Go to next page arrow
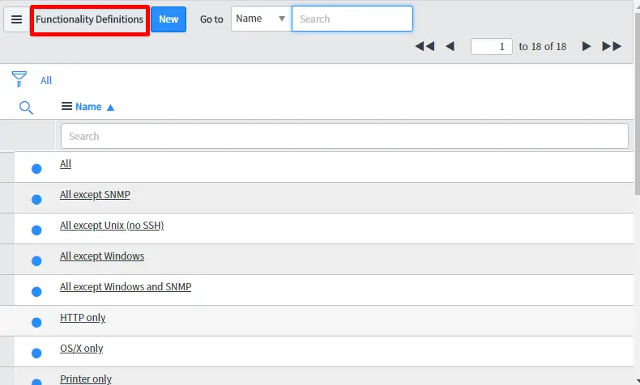This screenshot has width=640, height=385. pyautogui.click(x=586, y=46)
